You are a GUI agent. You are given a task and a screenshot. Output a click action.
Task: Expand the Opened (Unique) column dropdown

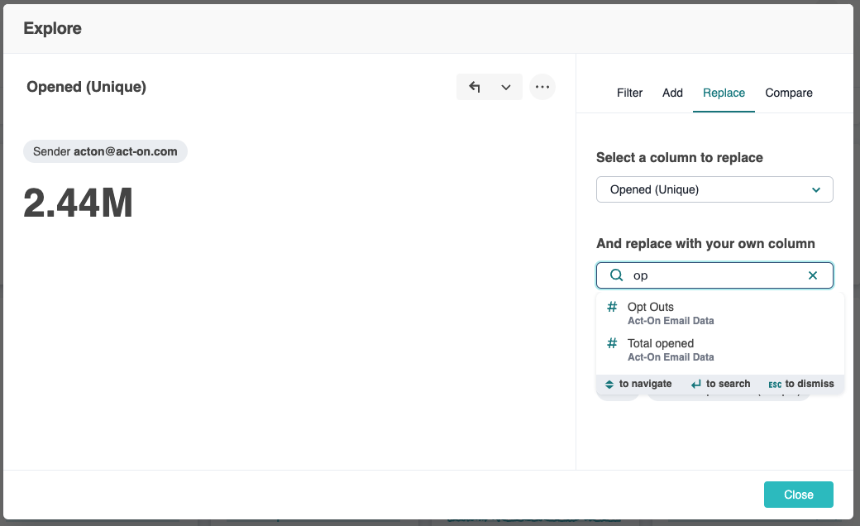point(714,189)
